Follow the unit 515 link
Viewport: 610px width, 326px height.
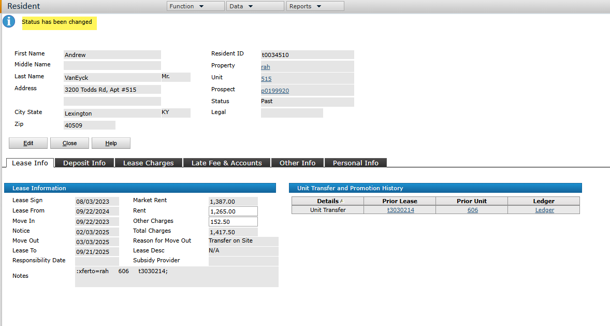tap(266, 79)
